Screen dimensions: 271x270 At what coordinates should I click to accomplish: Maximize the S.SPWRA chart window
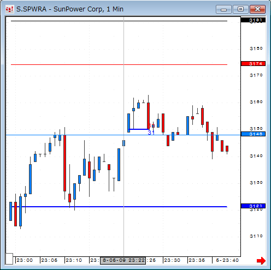[241, 9]
